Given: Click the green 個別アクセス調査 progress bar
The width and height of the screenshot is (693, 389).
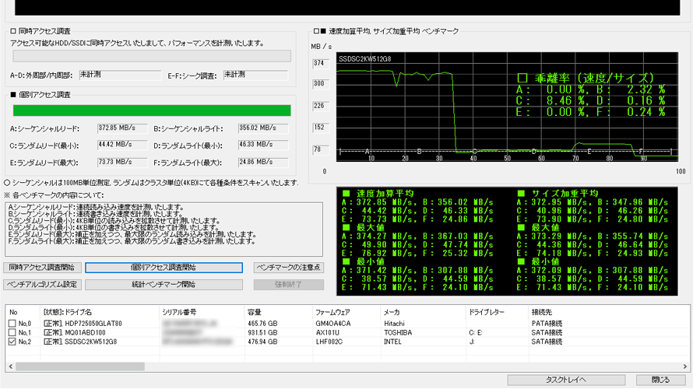Looking at the screenshot, I should [x=152, y=110].
